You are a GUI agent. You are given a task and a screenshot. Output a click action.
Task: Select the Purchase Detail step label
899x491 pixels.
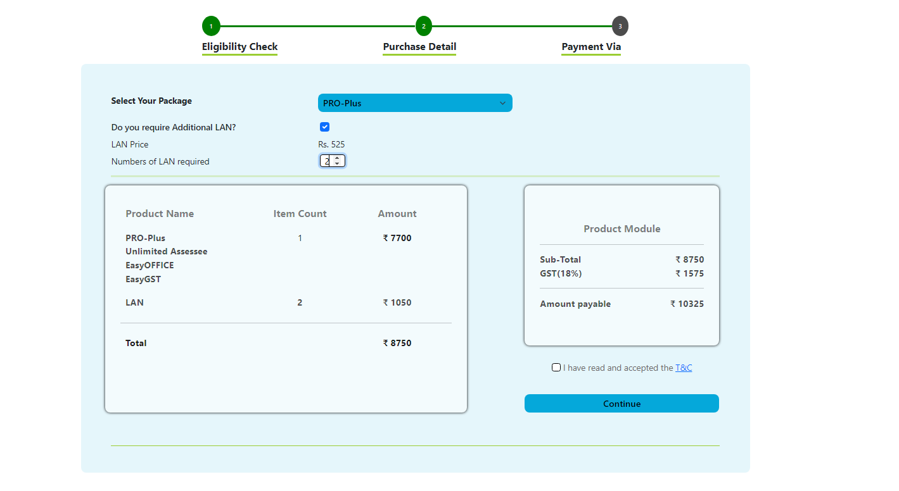click(x=419, y=47)
